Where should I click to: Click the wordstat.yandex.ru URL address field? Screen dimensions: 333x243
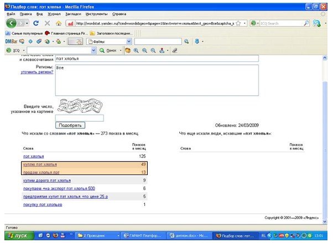[155, 23]
